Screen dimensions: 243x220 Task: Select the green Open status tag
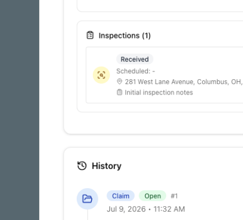point(152,196)
